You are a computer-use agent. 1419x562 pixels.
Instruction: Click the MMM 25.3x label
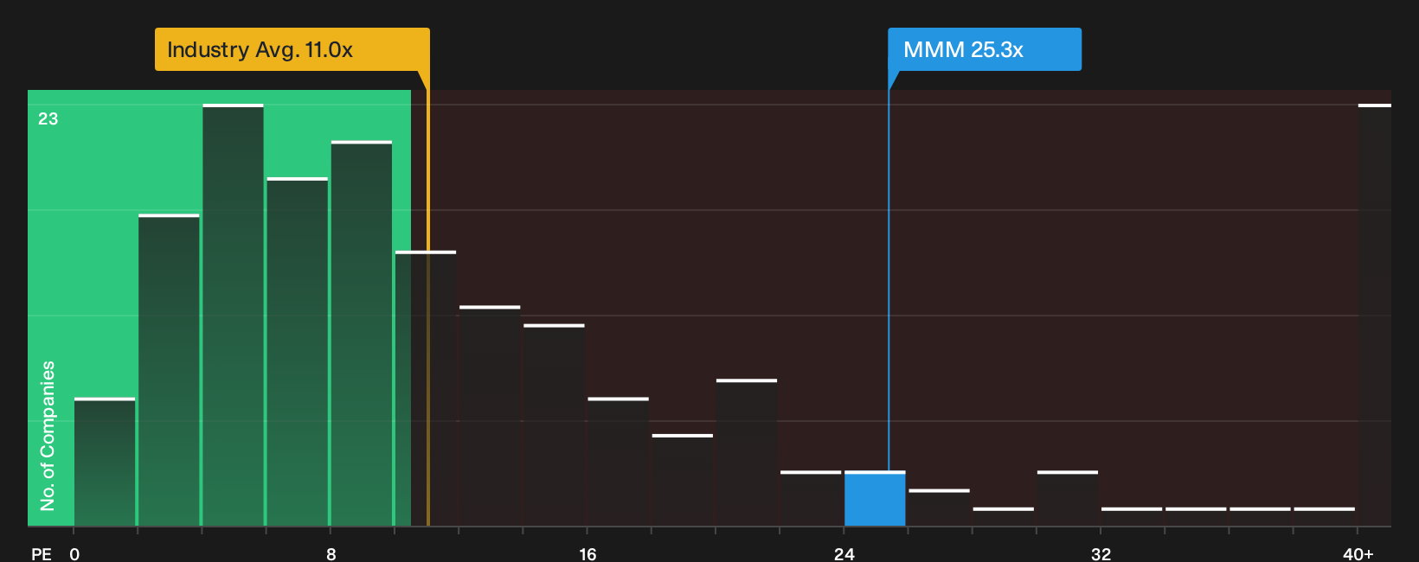(x=985, y=49)
